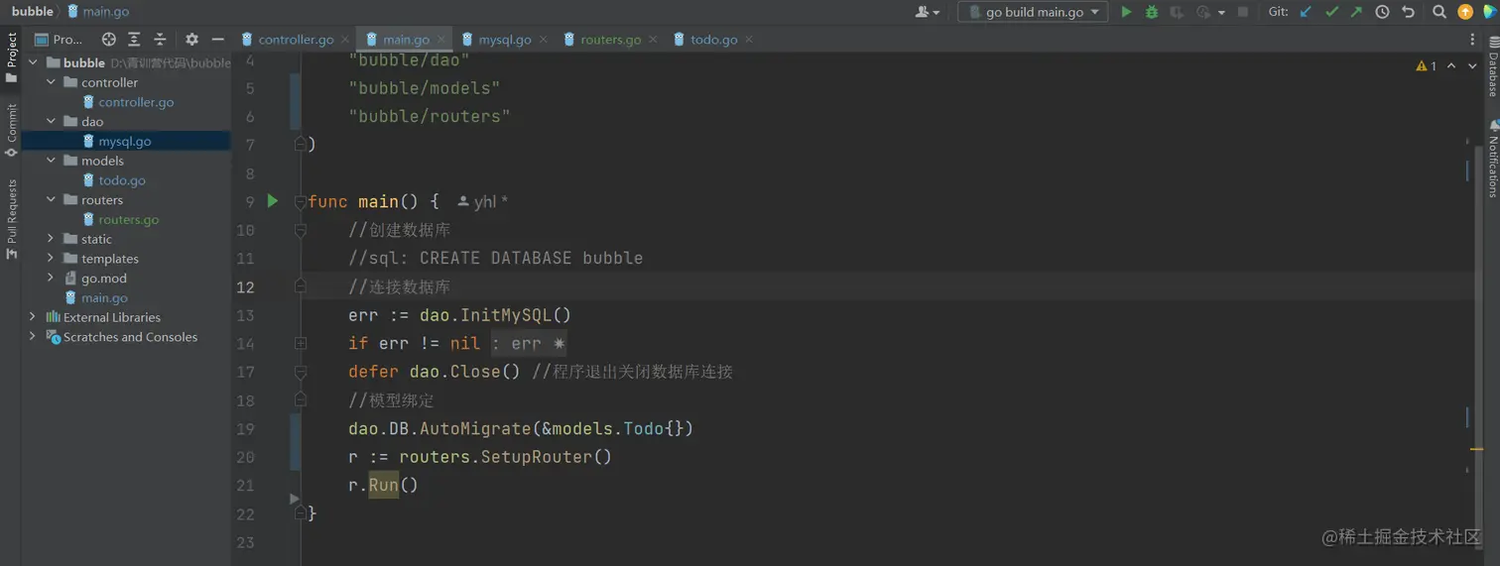Close the controller.go tab

[x=345, y=40]
